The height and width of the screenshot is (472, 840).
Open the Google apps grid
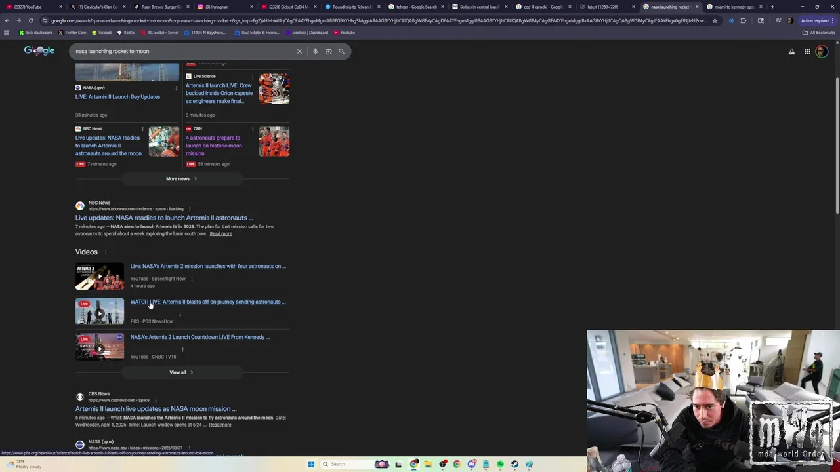click(x=807, y=51)
